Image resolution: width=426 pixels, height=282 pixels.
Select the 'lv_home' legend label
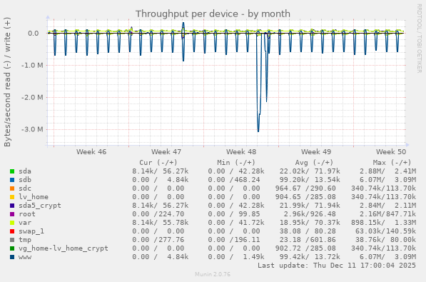click(34, 197)
